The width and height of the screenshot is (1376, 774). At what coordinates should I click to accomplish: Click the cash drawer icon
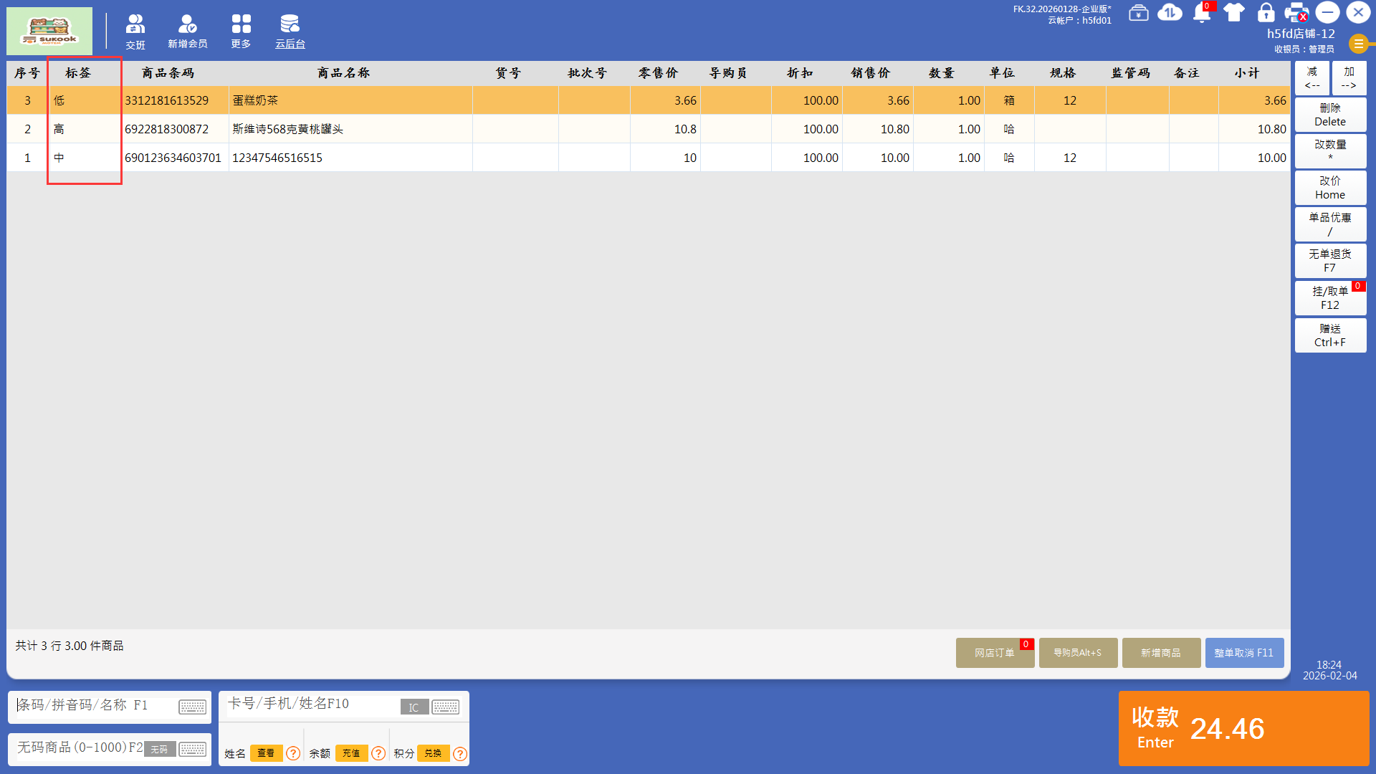1138,13
